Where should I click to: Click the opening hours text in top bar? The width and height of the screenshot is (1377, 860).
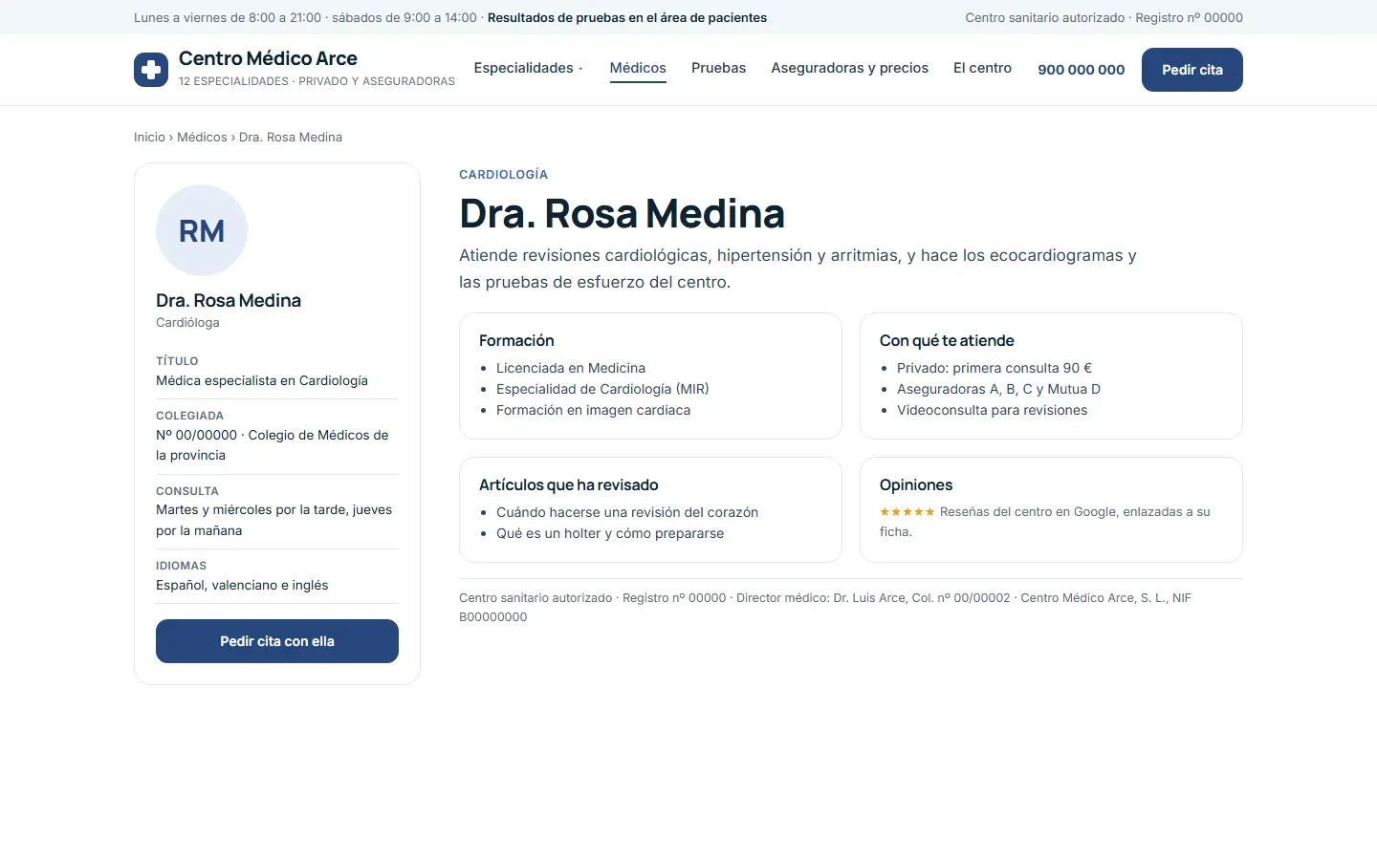305,17
